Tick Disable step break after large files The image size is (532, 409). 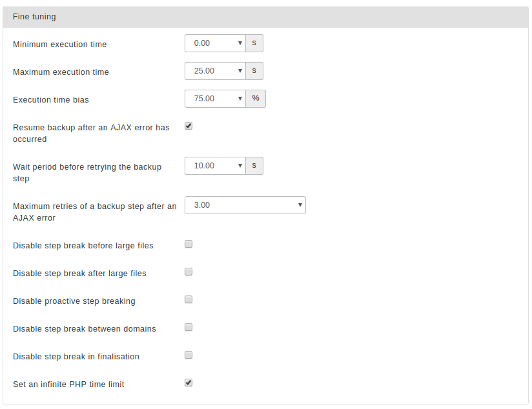tap(189, 272)
